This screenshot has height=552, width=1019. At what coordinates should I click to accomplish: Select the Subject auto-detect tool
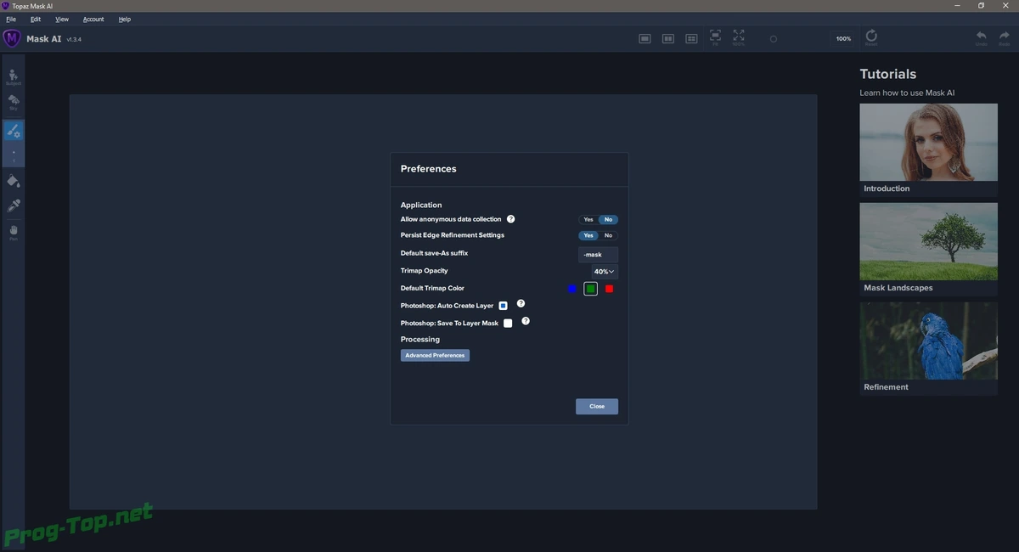coord(14,77)
